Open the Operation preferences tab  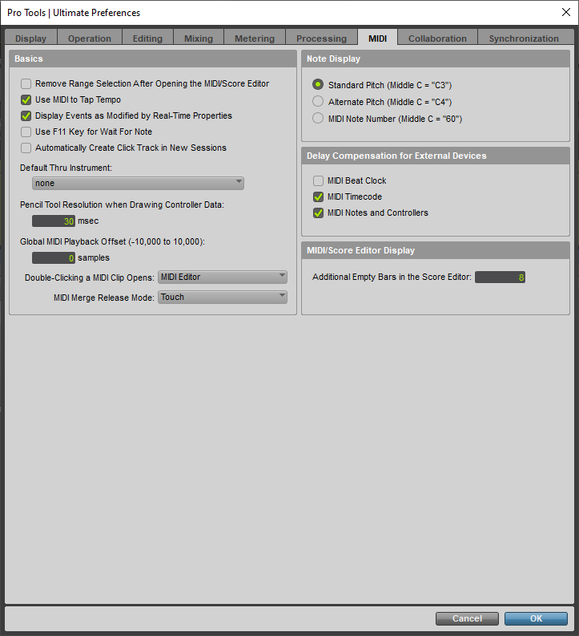point(90,38)
